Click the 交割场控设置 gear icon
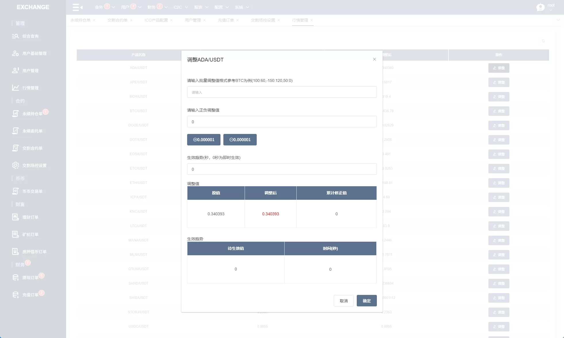The width and height of the screenshot is (564, 338). click(15, 165)
